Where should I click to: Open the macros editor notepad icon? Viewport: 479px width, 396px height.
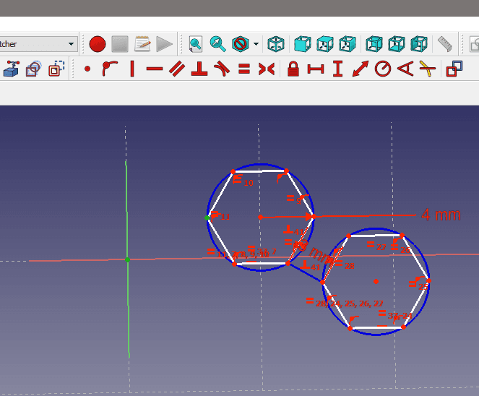point(142,44)
